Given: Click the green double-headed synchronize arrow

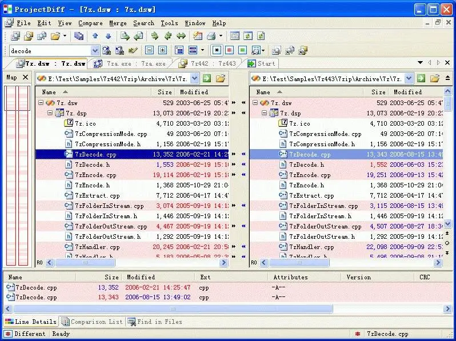Looking at the screenshot, I should (181, 36).
